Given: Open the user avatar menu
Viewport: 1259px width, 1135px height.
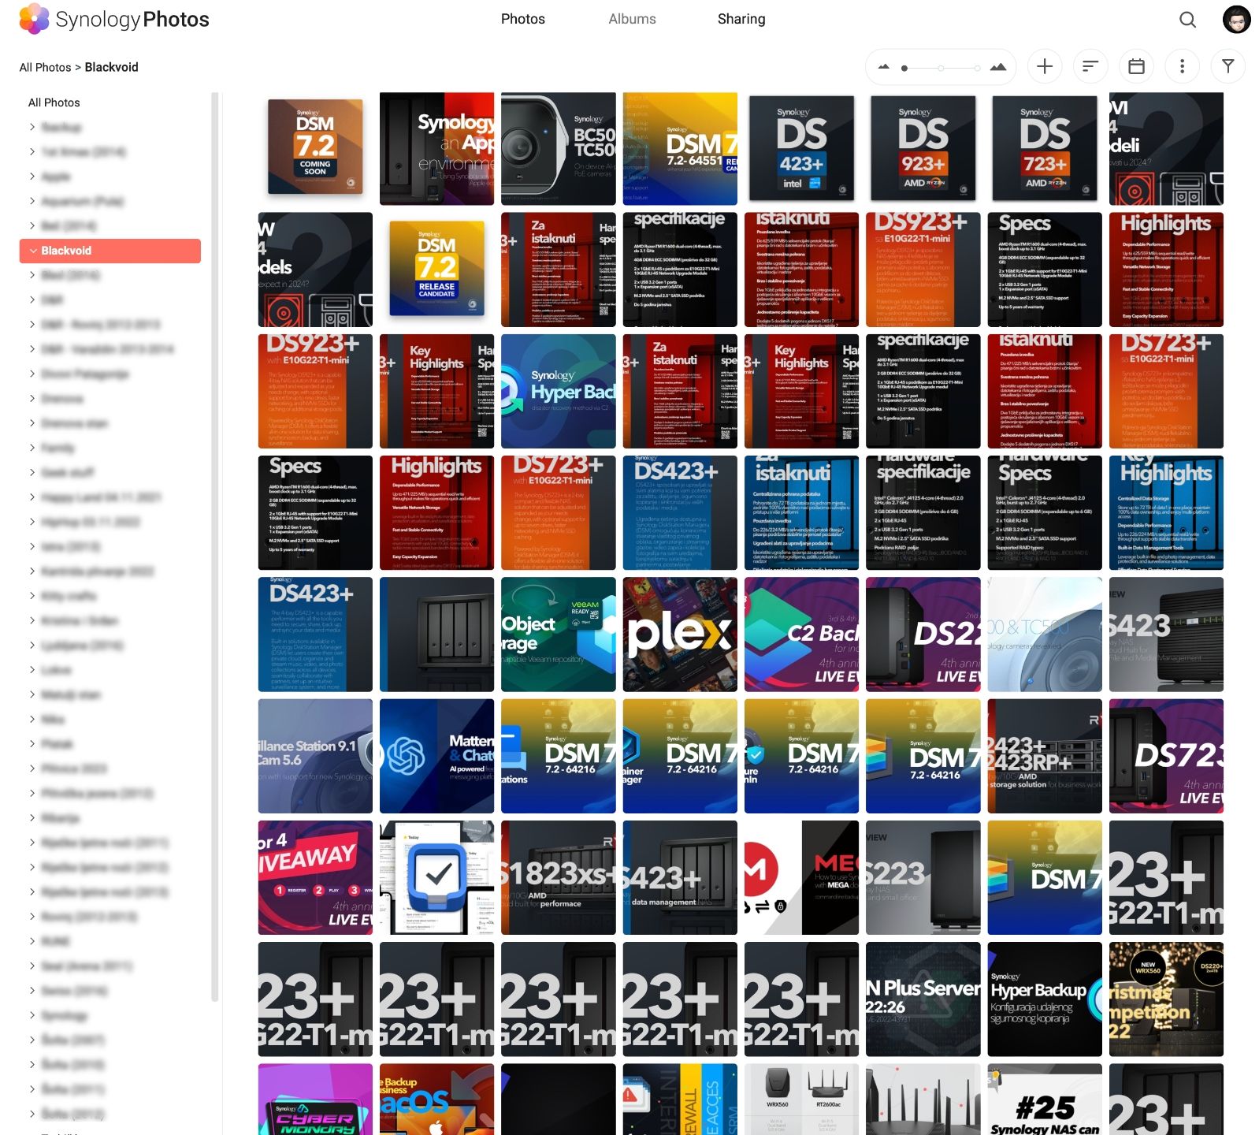Looking at the screenshot, I should 1236,19.
